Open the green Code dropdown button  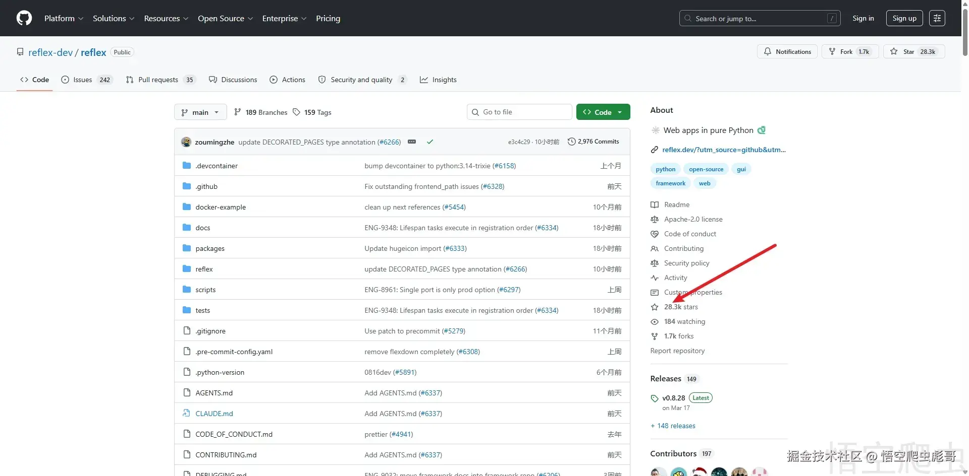[603, 112]
